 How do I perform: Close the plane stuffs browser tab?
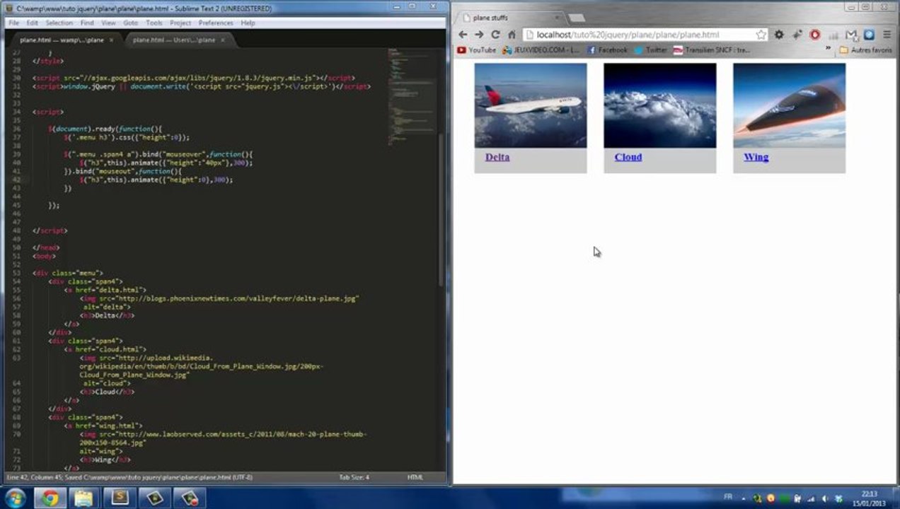pos(558,17)
